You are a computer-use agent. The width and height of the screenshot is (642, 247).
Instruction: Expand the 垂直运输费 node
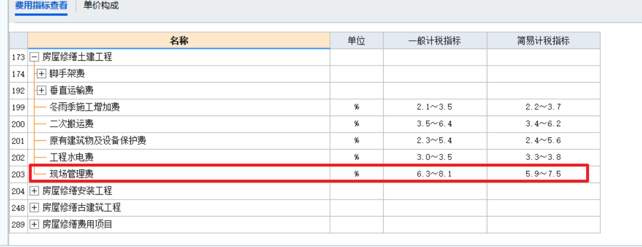41,91
